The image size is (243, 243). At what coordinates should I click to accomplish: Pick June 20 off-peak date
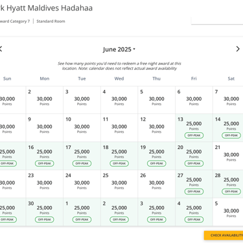[x=194, y=156]
